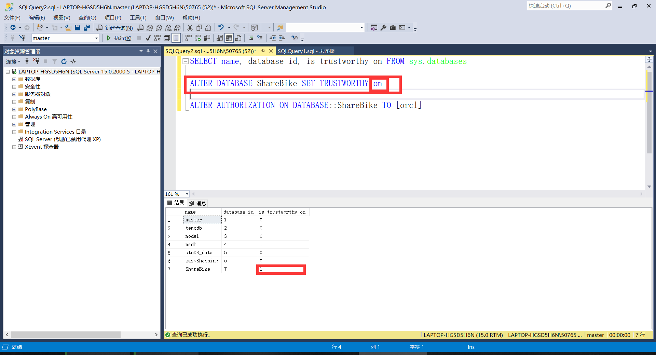The image size is (656, 355).
Task: Toggle Results to Grid mode icon
Action: tap(229, 38)
